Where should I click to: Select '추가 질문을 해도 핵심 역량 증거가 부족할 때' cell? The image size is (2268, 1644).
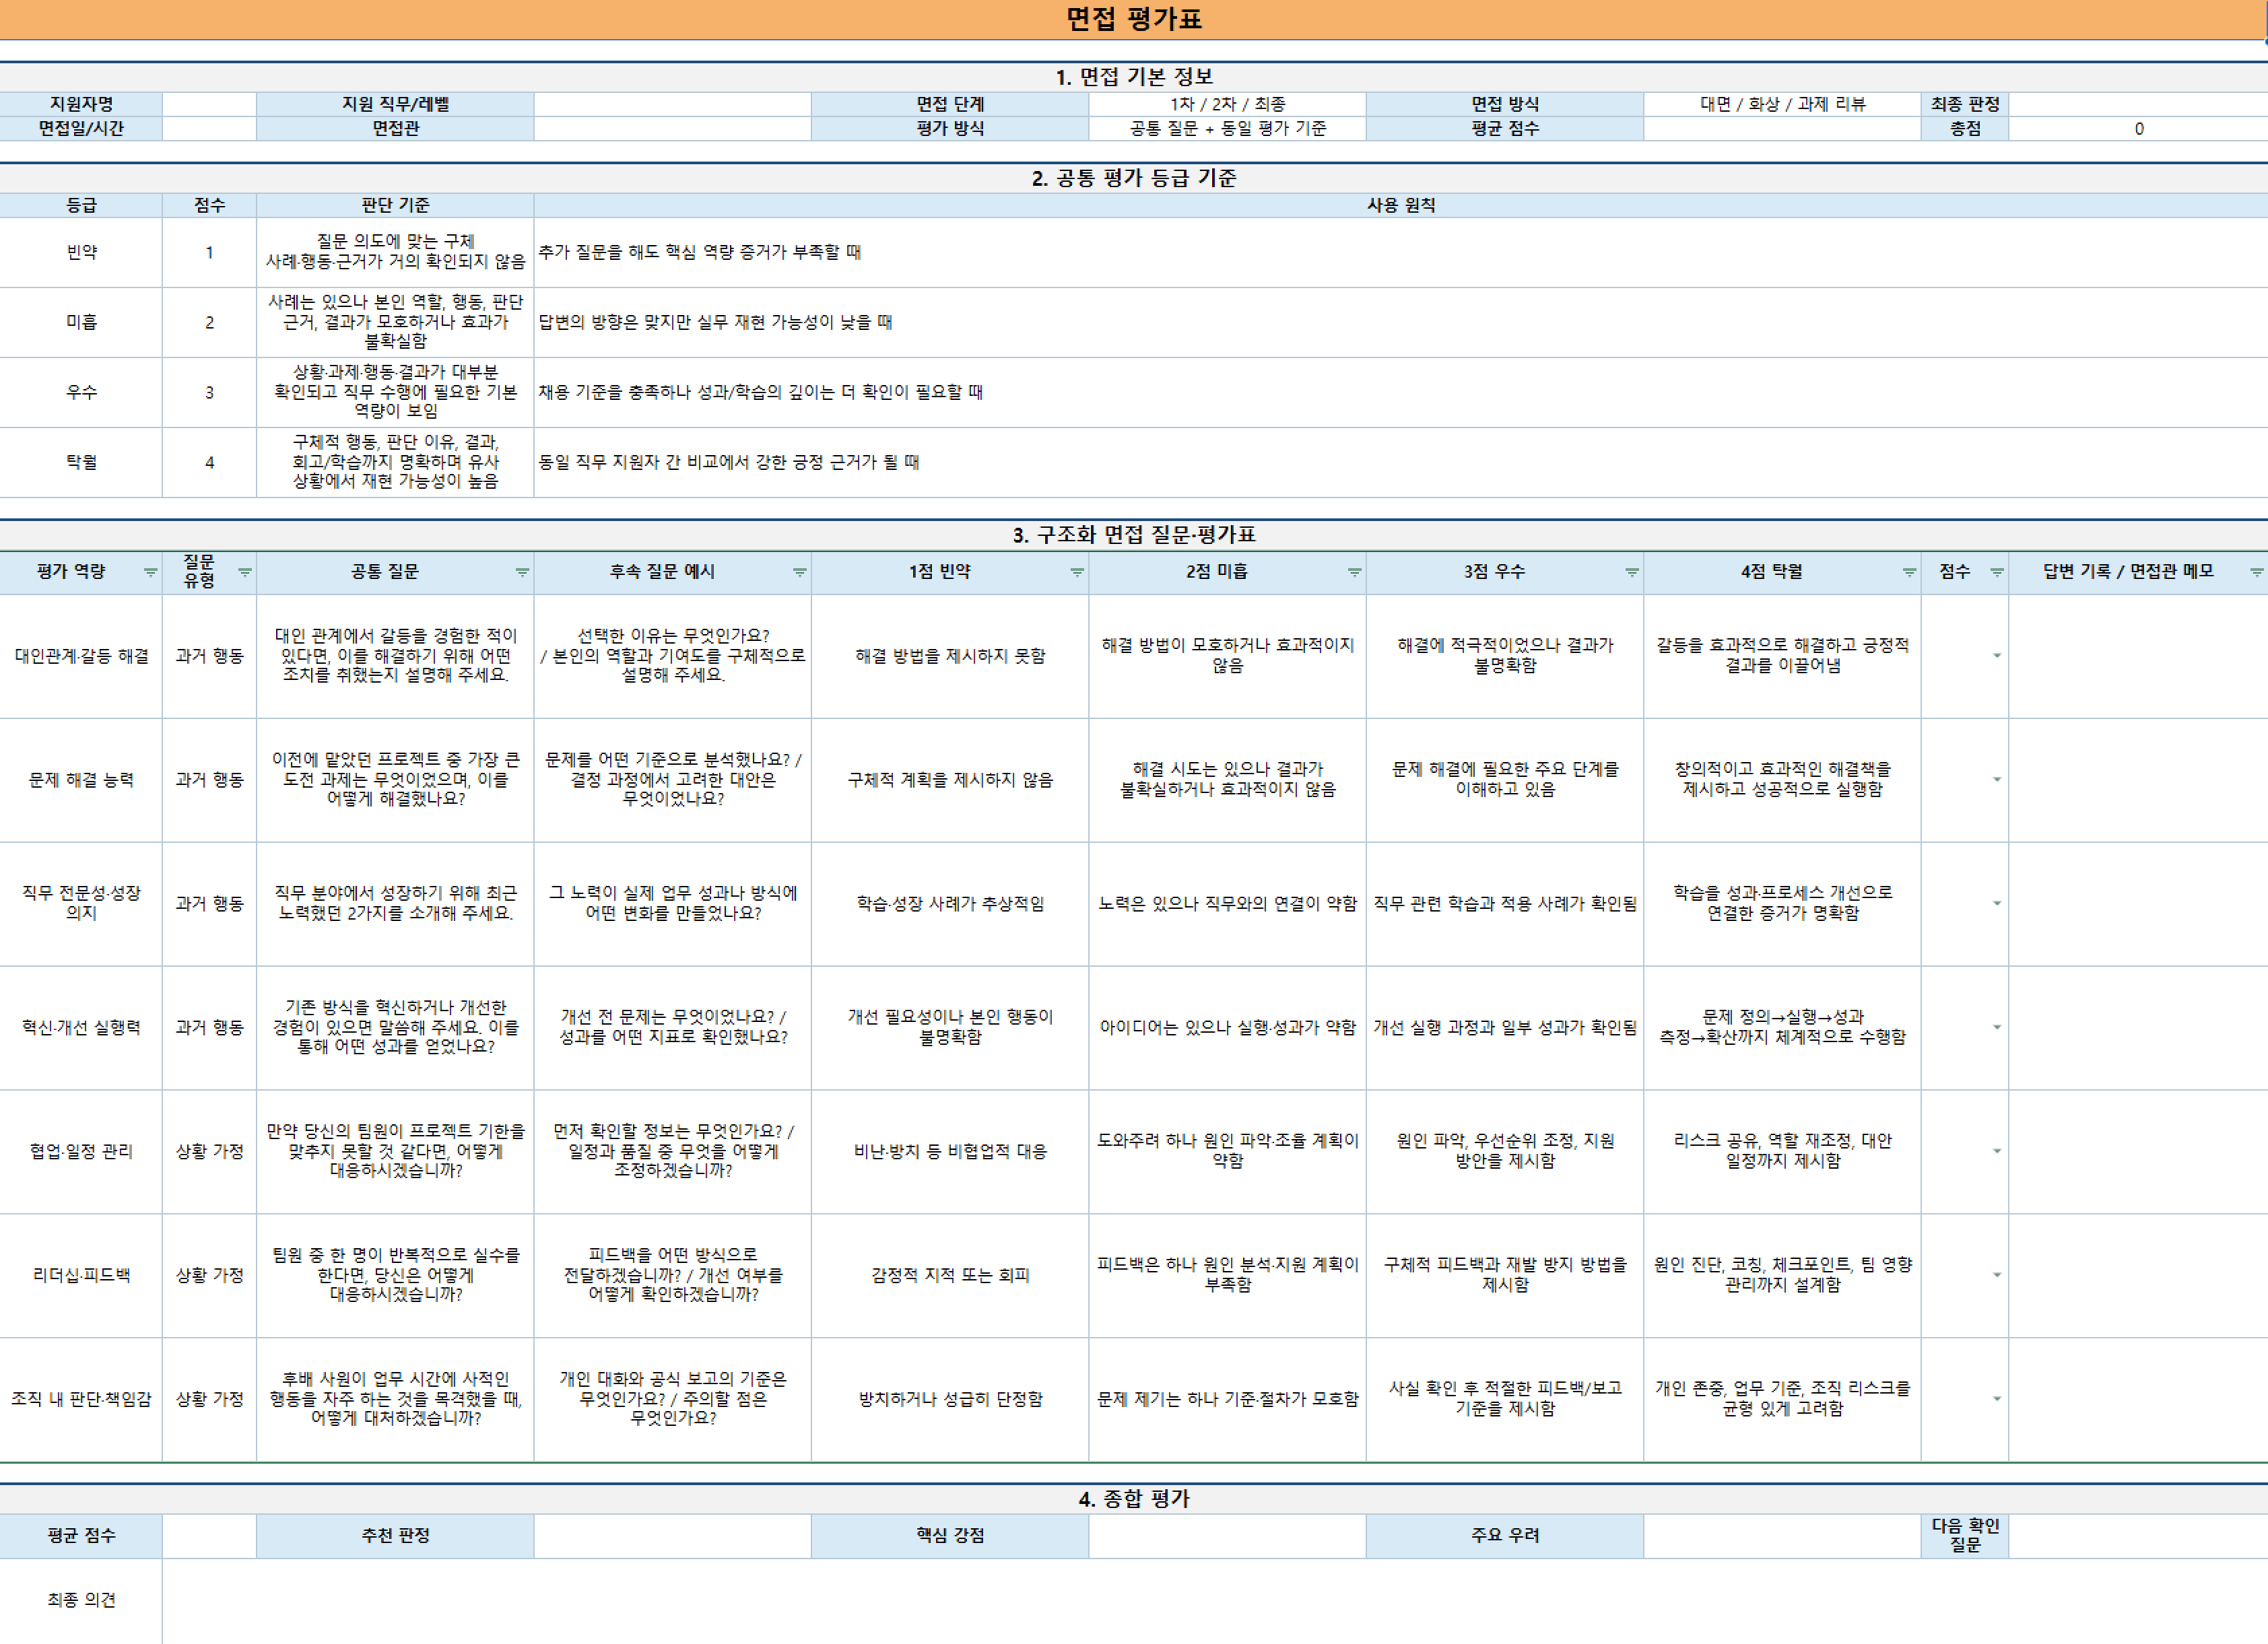tap(1401, 253)
